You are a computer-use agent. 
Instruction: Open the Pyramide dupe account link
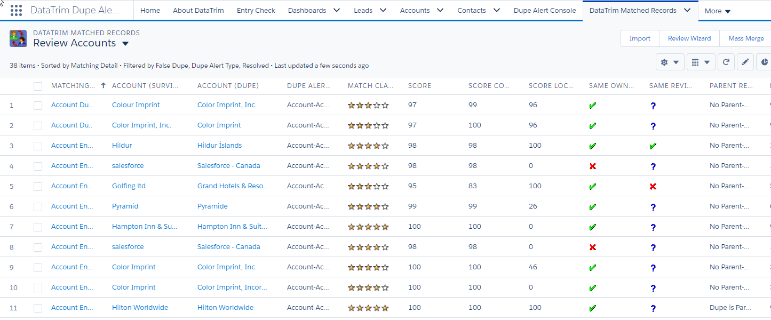click(x=212, y=206)
